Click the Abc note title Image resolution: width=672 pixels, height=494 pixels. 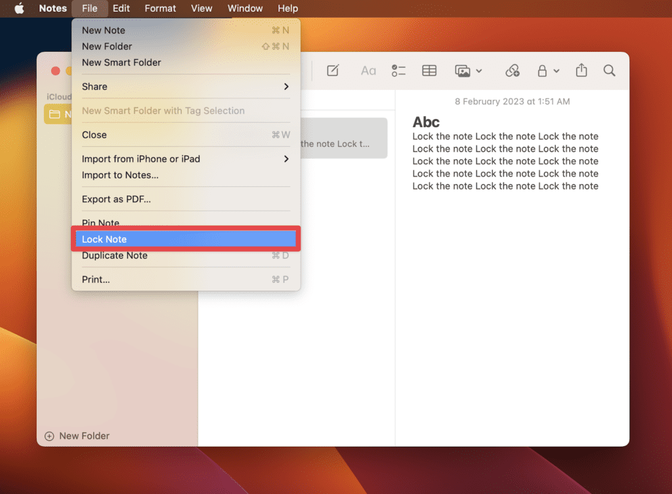(425, 122)
